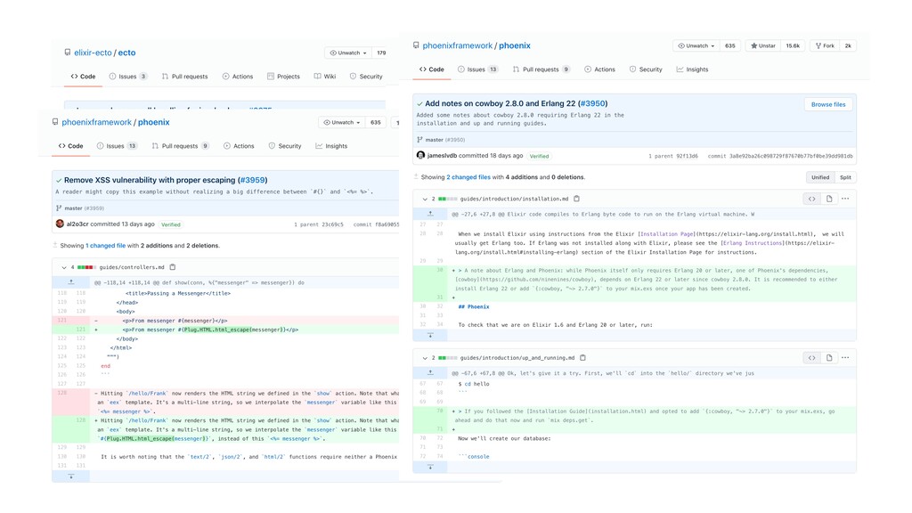Open Actions tab in ecto window
Image resolution: width=912 pixels, height=513 pixels.
pos(237,77)
